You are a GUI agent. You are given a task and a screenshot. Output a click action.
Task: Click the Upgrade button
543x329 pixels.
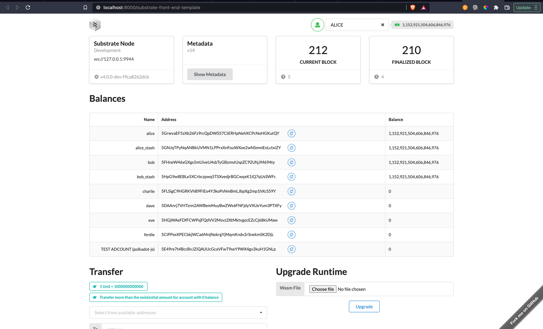364,306
